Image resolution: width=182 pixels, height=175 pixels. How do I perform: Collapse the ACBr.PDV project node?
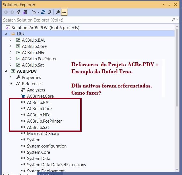[6, 71]
